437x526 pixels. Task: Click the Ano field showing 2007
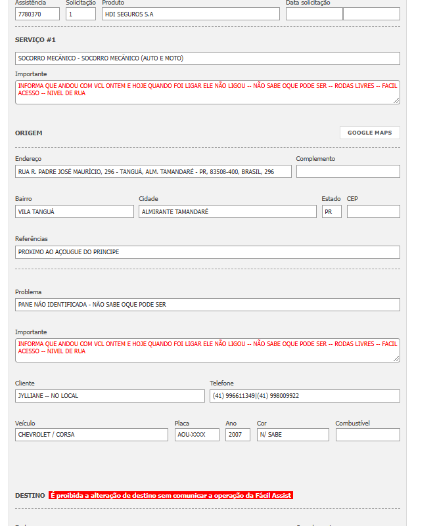237,435
